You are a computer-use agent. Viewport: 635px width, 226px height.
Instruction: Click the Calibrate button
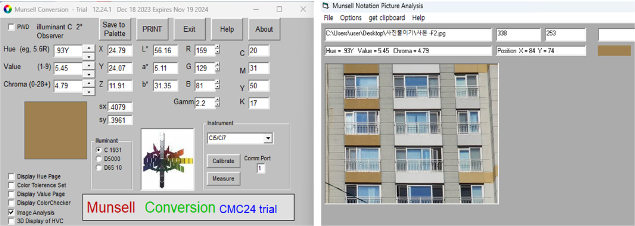[x=223, y=161]
